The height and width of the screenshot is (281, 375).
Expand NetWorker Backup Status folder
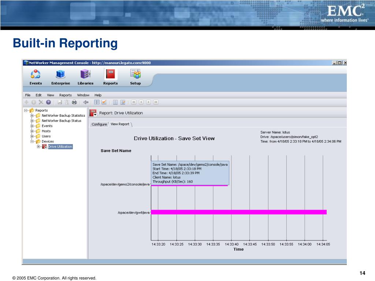(x=32, y=121)
